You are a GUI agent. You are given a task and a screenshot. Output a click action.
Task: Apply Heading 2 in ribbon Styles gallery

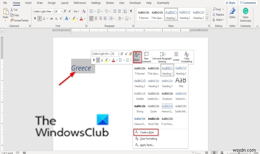click(185, 14)
